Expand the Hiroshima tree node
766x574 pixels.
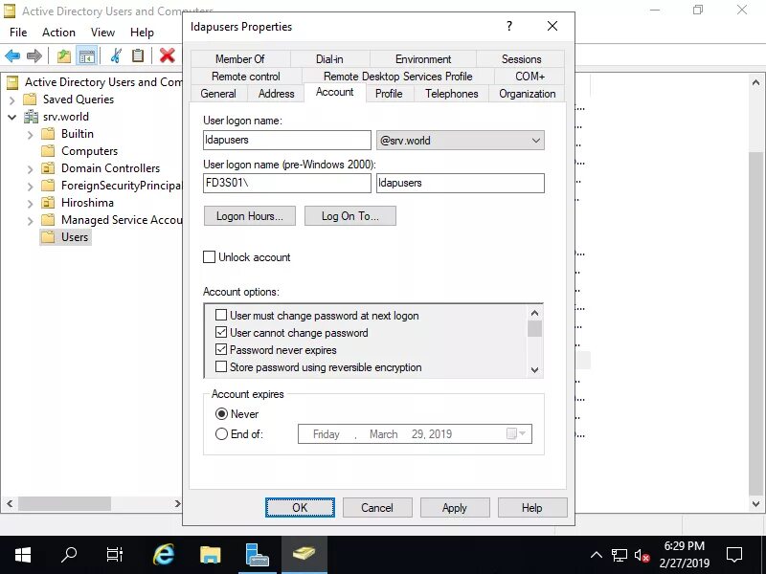click(31, 204)
